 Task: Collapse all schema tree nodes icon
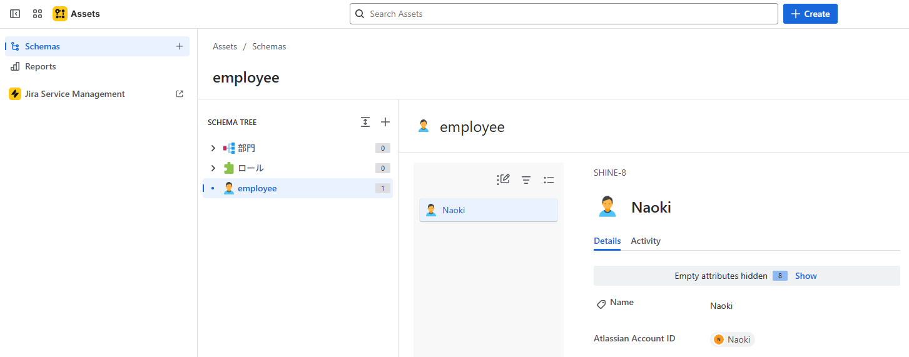(x=365, y=122)
